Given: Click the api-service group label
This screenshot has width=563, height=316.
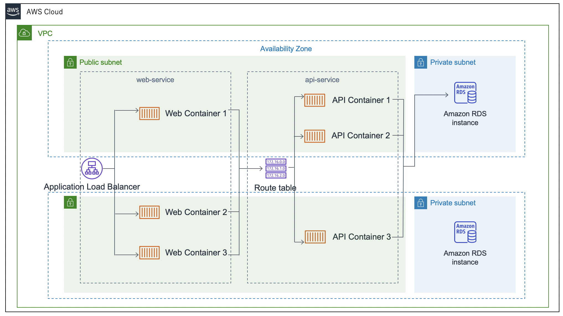Looking at the screenshot, I should pos(322,80).
